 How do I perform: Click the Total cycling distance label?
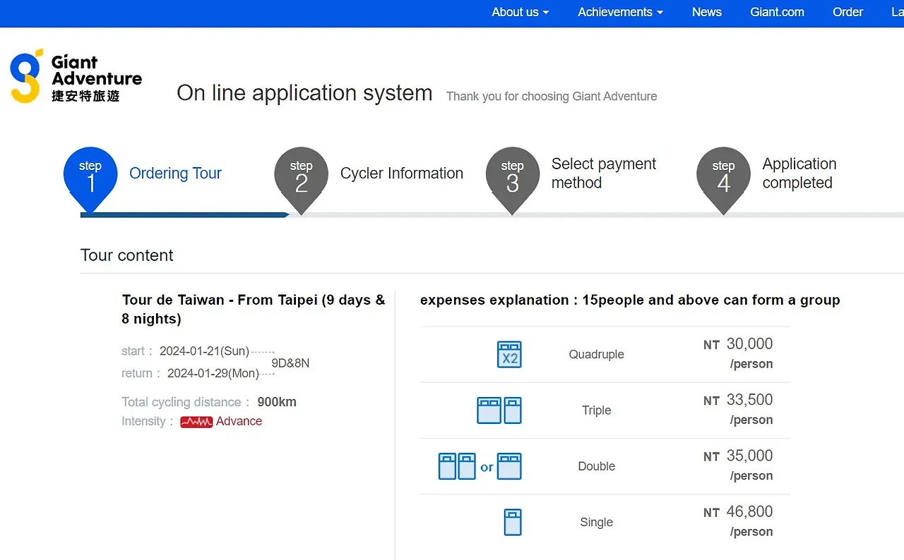pyautogui.click(x=186, y=402)
